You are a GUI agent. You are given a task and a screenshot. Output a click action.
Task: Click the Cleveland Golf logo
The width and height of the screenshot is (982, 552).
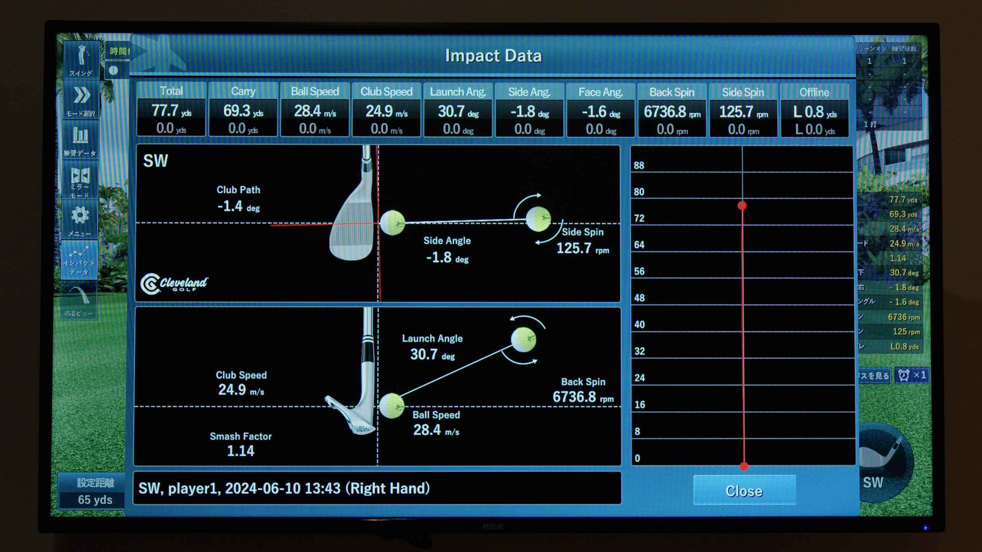[174, 284]
